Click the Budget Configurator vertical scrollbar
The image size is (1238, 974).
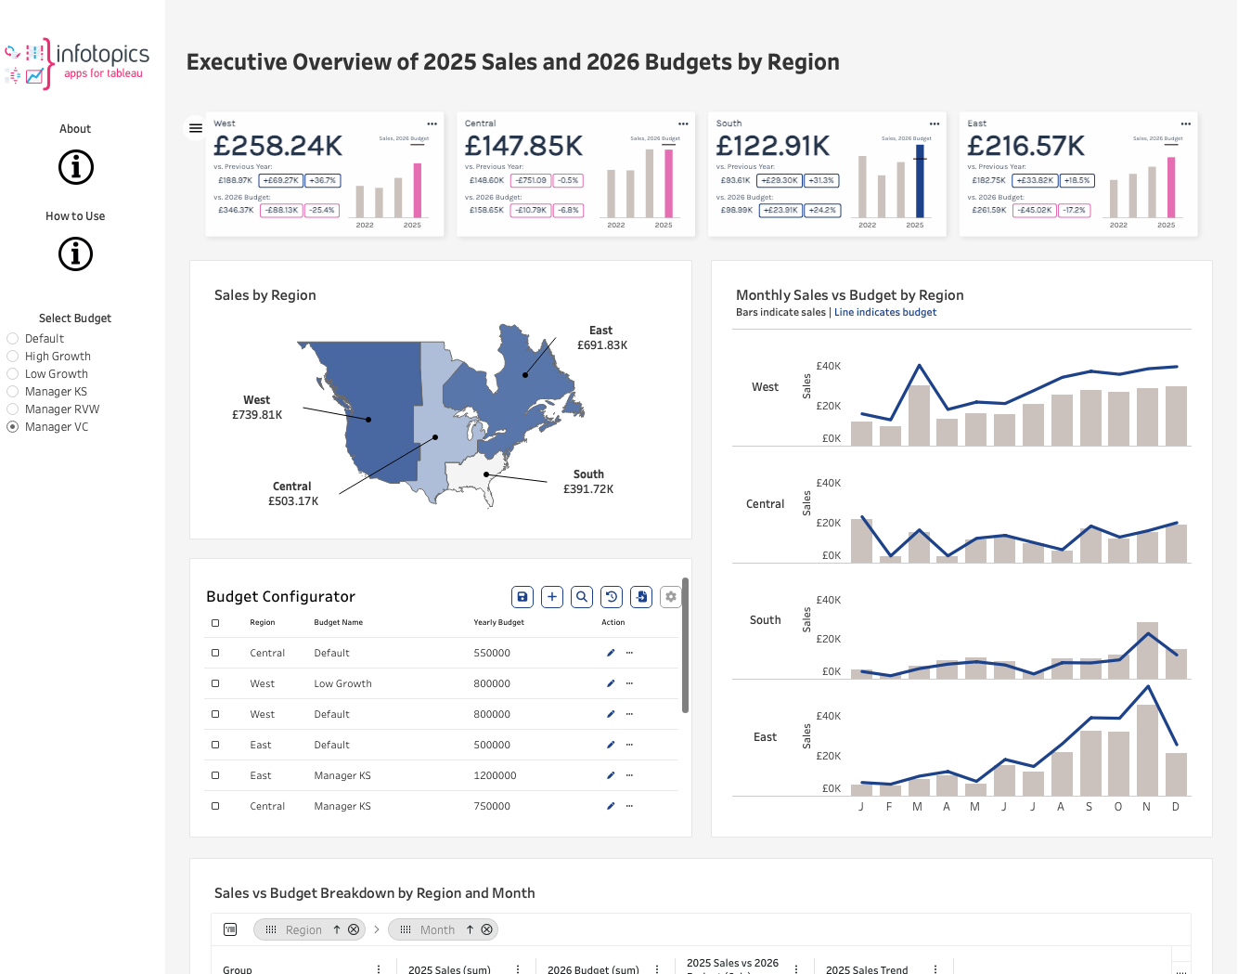coord(685,646)
